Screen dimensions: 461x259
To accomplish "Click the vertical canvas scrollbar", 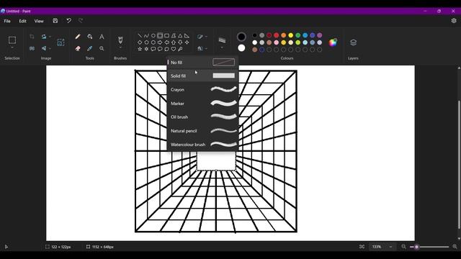I will pyautogui.click(x=459, y=165).
